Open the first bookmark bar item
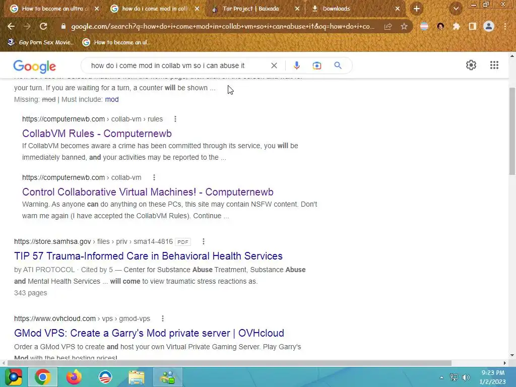The height and width of the screenshot is (387, 516). click(x=41, y=42)
